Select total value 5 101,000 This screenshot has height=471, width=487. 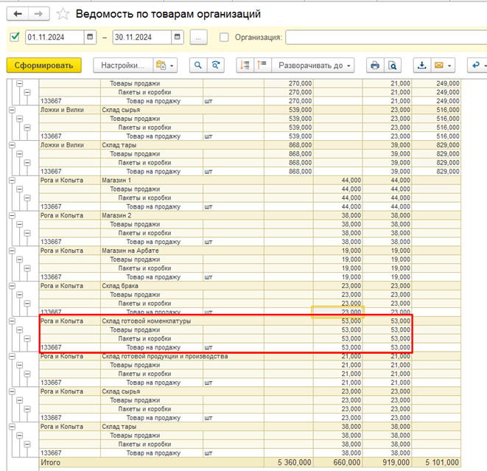click(x=436, y=462)
